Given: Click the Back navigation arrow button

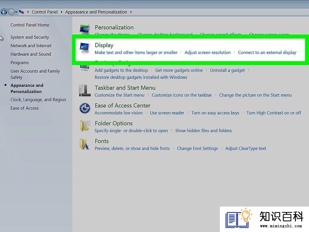Looking at the screenshot, I should click(4, 12).
